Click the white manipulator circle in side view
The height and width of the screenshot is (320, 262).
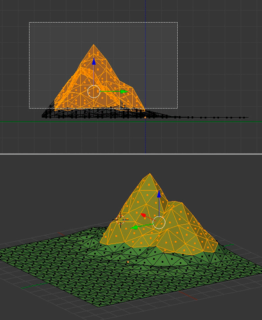point(94,92)
